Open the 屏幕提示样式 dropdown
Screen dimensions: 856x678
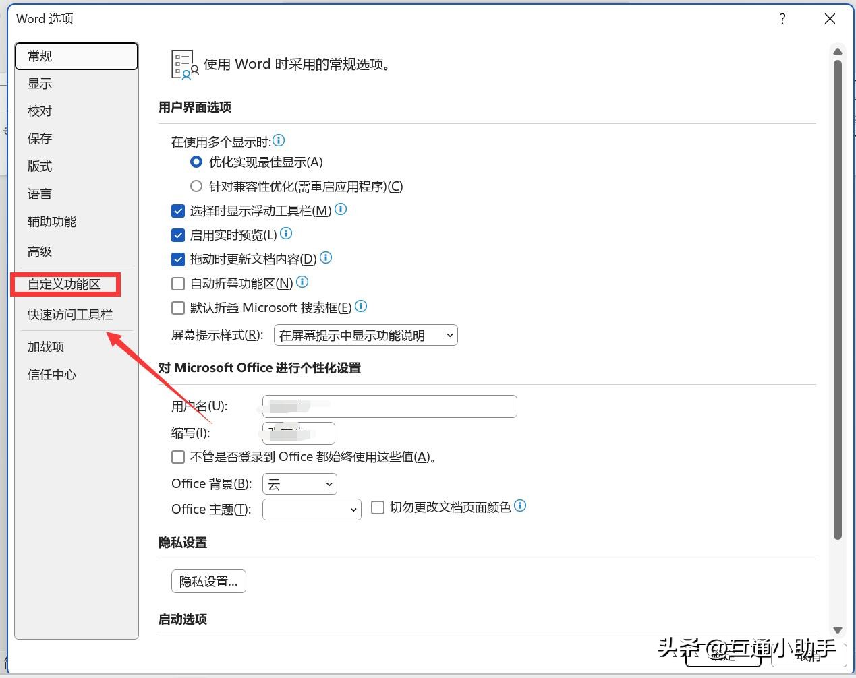(x=366, y=335)
